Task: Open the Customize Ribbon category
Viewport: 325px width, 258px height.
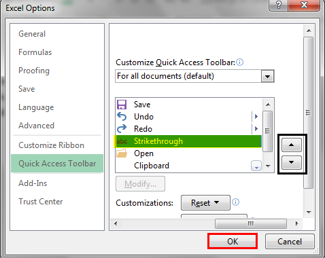Action: coord(51,145)
